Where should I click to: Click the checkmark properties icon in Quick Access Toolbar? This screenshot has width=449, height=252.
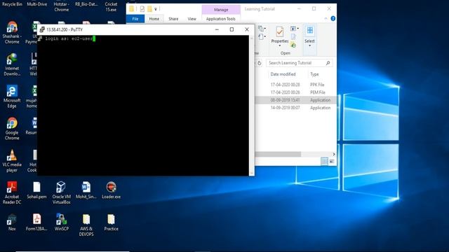(142, 9)
